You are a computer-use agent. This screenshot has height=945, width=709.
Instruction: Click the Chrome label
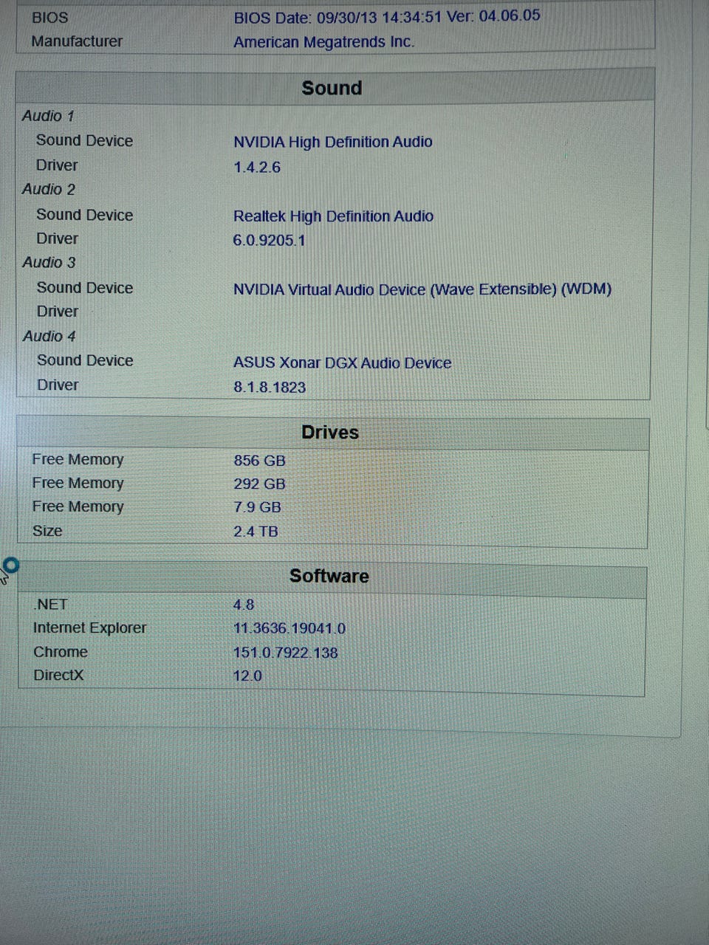pos(61,652)
